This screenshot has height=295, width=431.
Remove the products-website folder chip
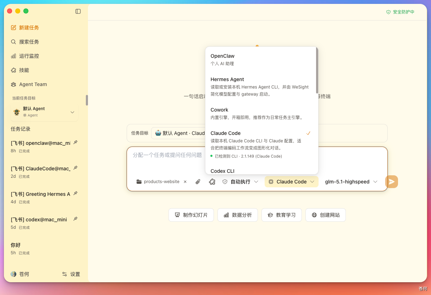(185, 182)
